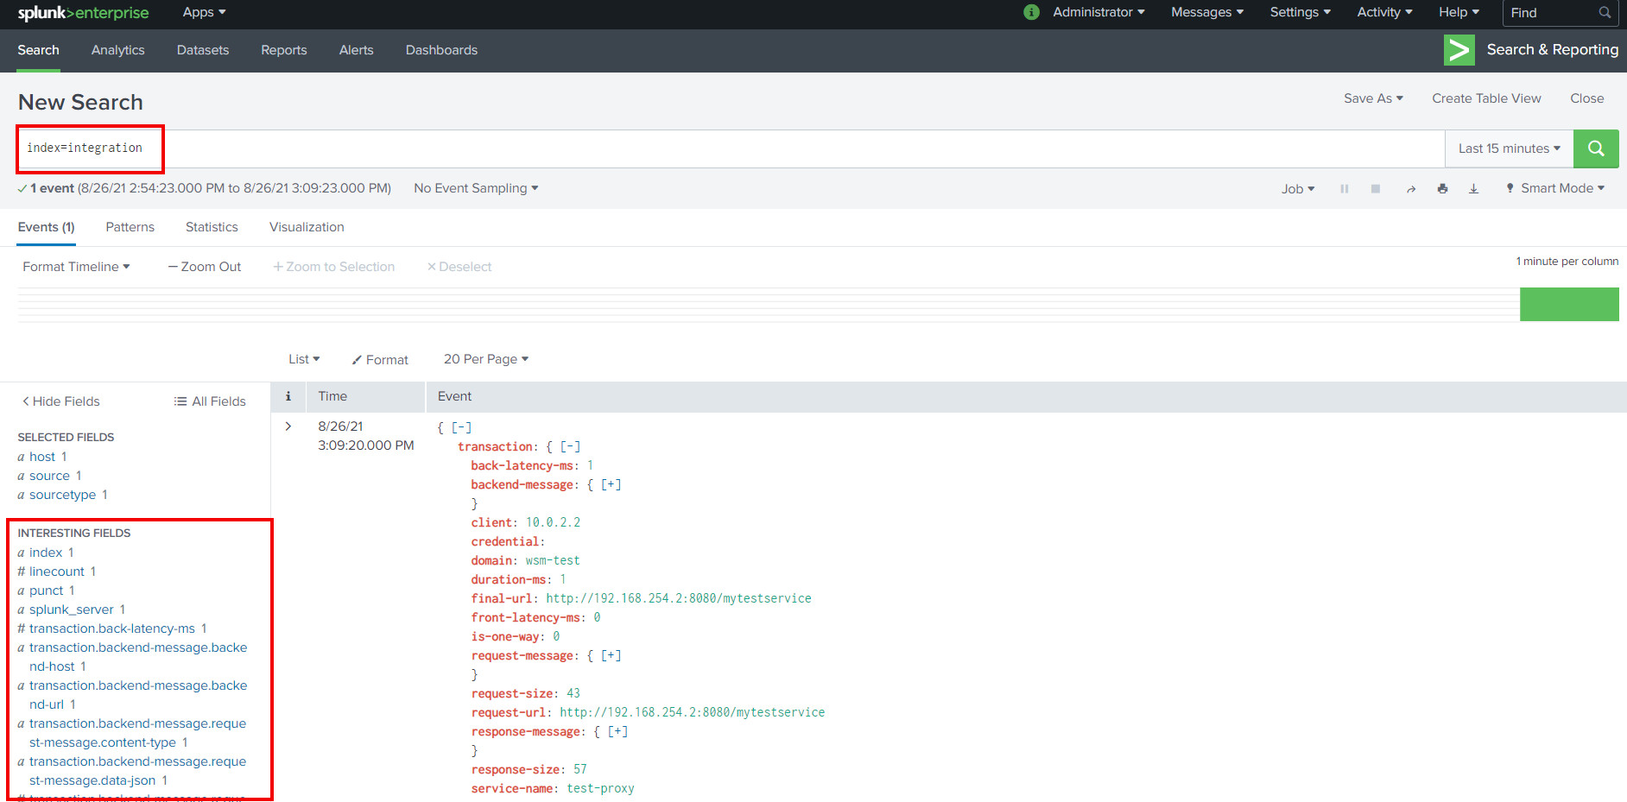Screen dimensions: 1627x802
Task: Click Zoom Out on the timeline
Action: [x=205, y=267]
